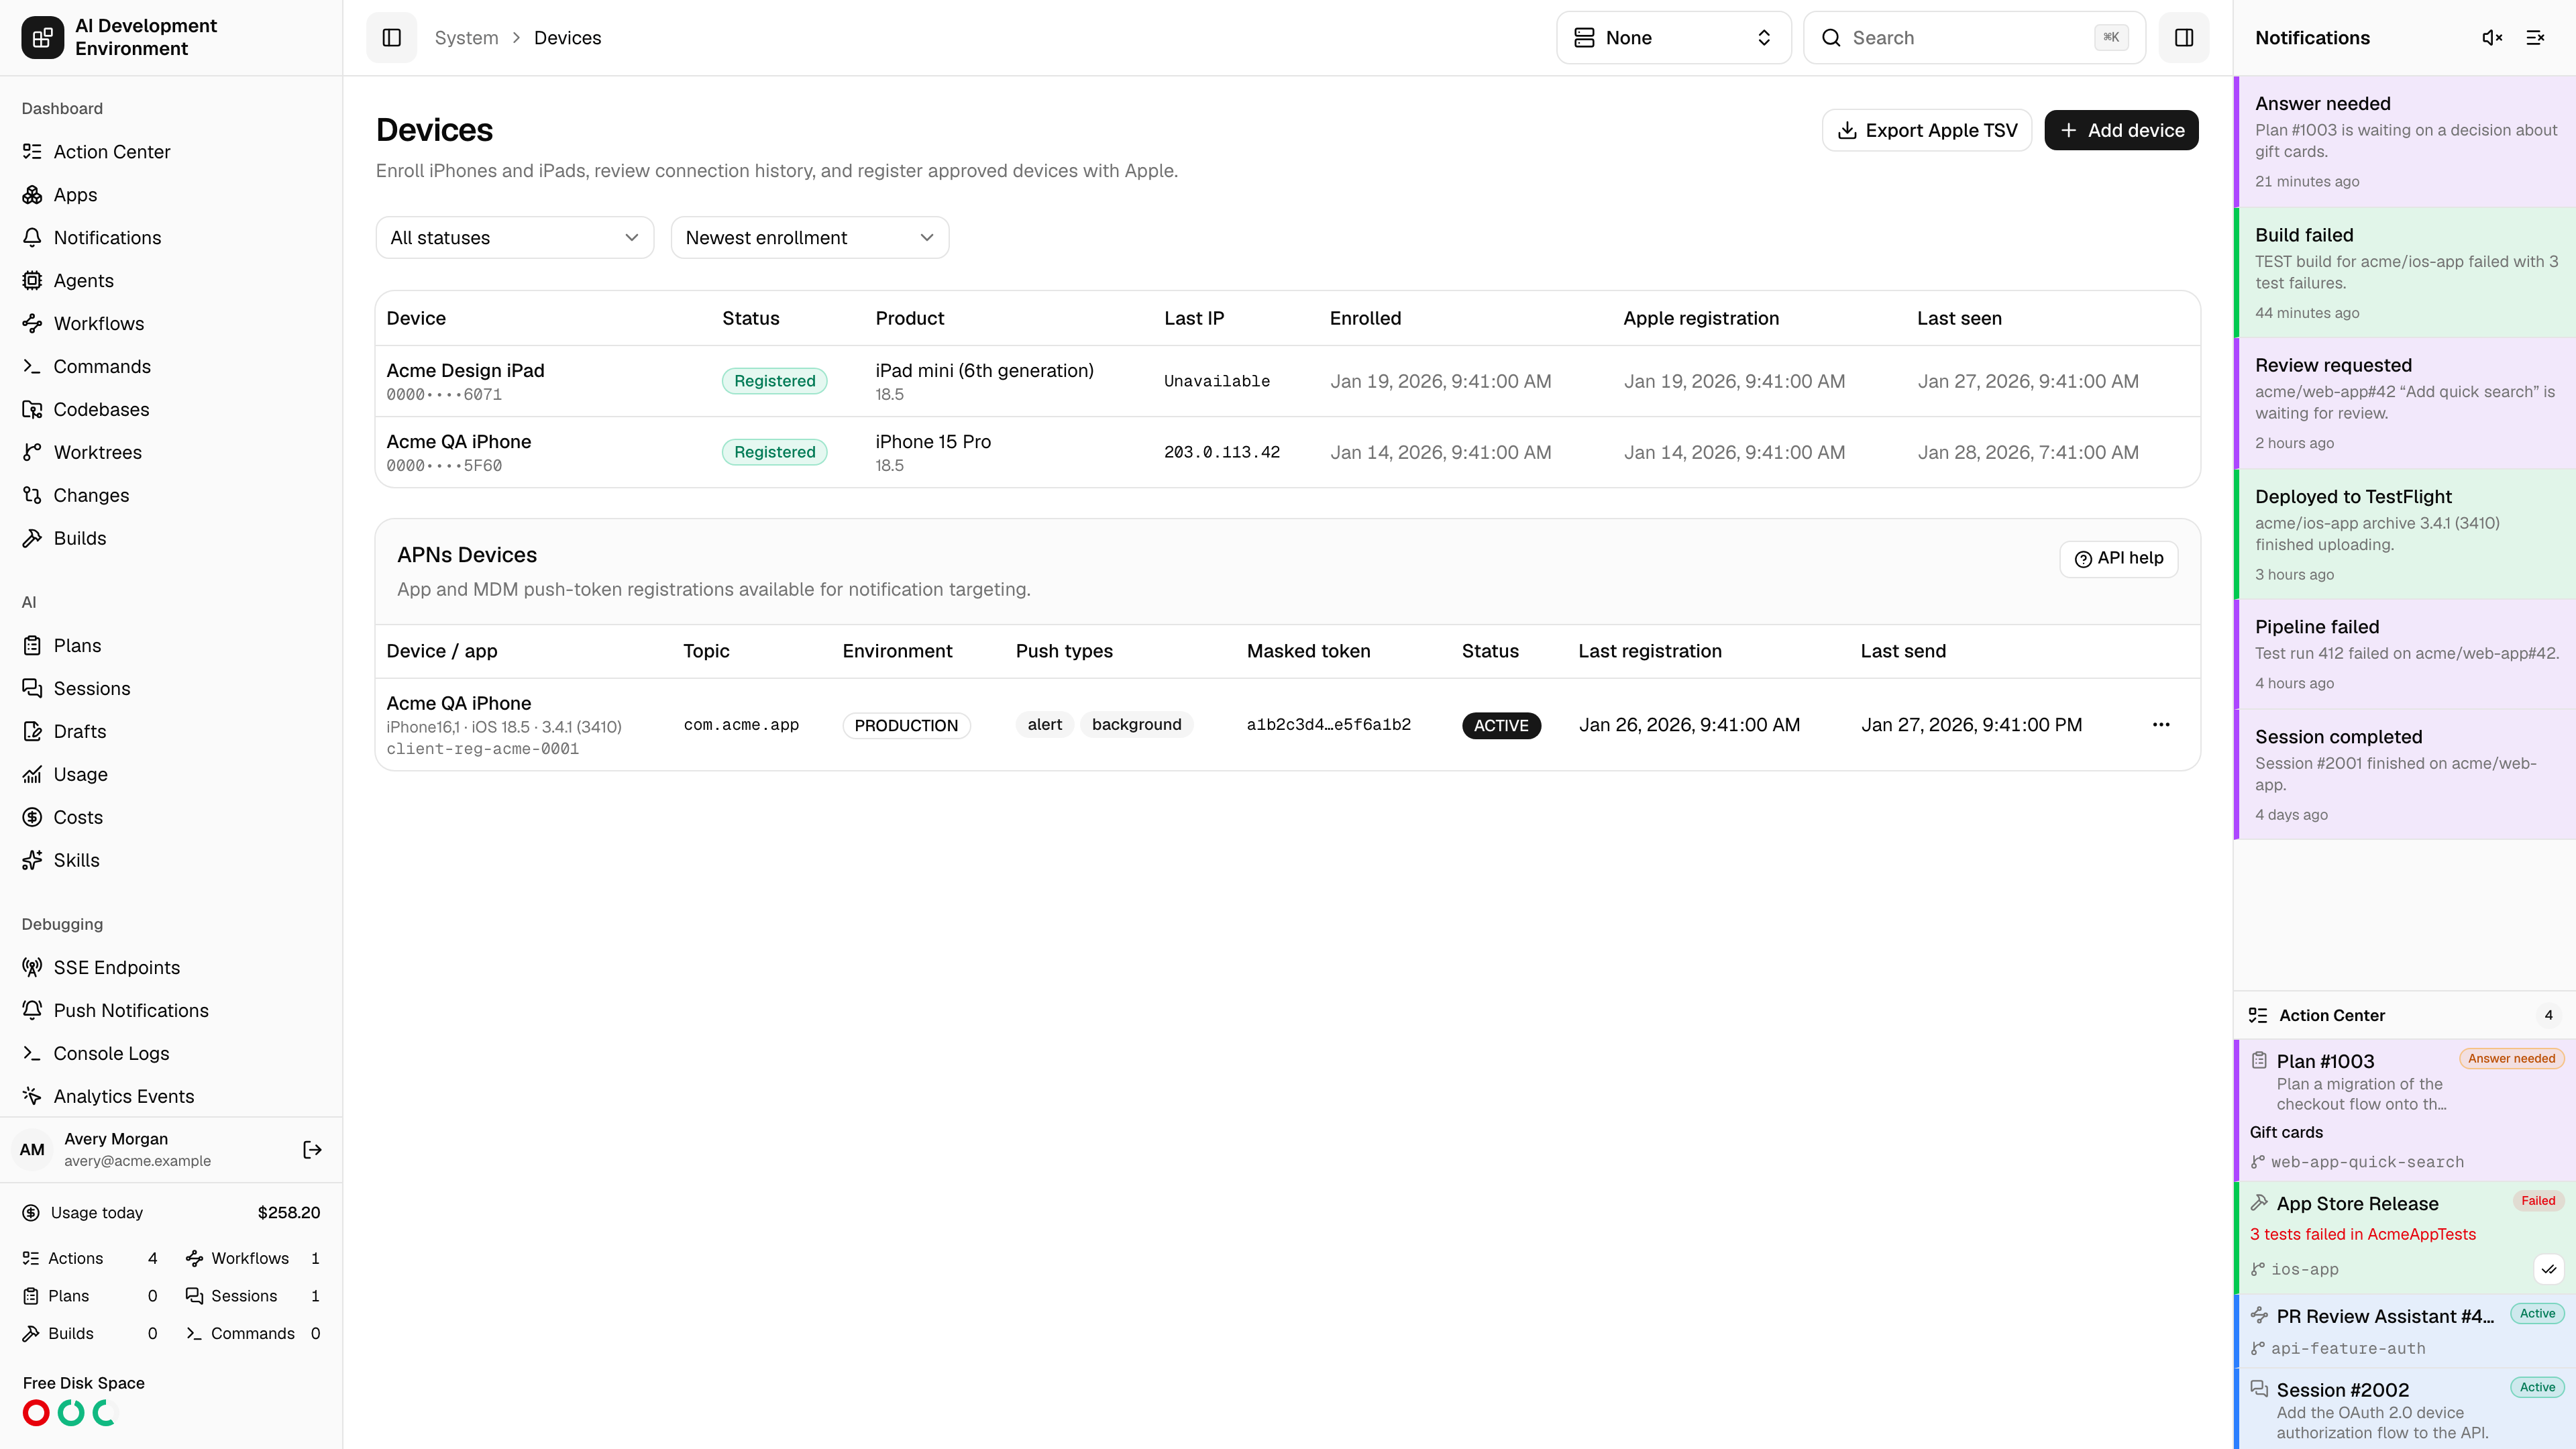This screenshot has width=2576, height=1449.
Task: Open Plan #1003 in Action Center
Action: click(2405, 1110)
